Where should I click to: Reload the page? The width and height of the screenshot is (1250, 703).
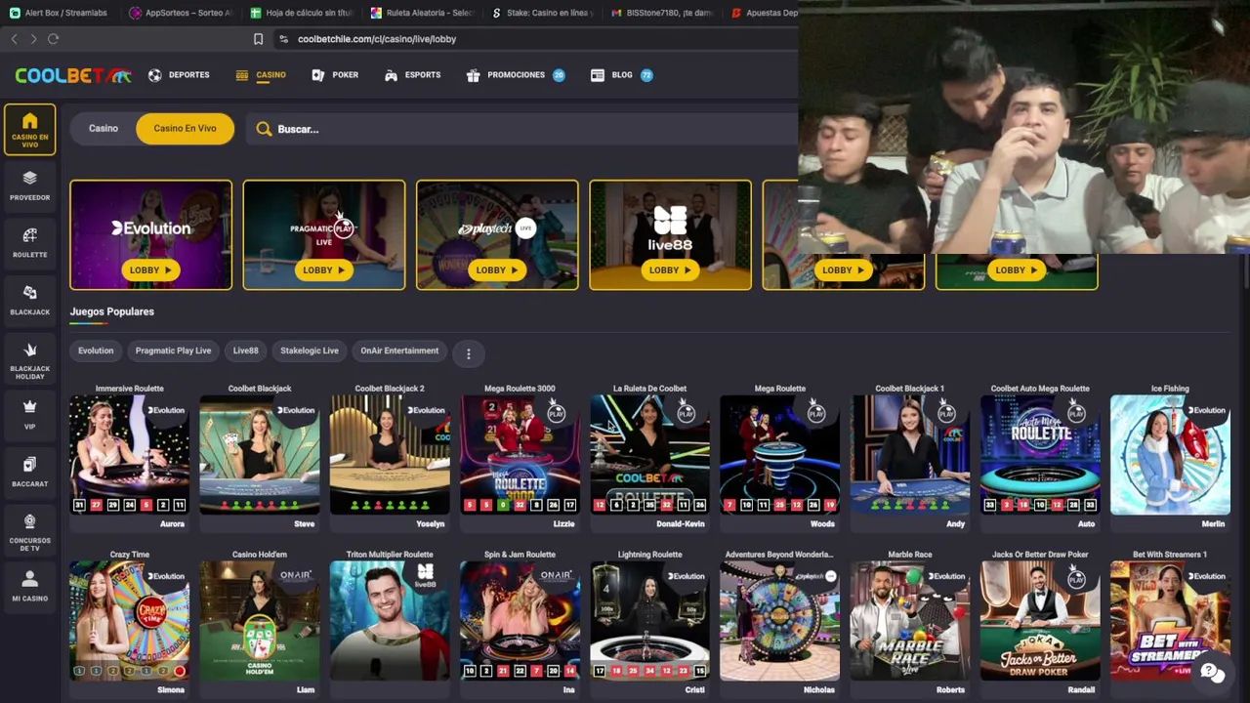point(53,39)
